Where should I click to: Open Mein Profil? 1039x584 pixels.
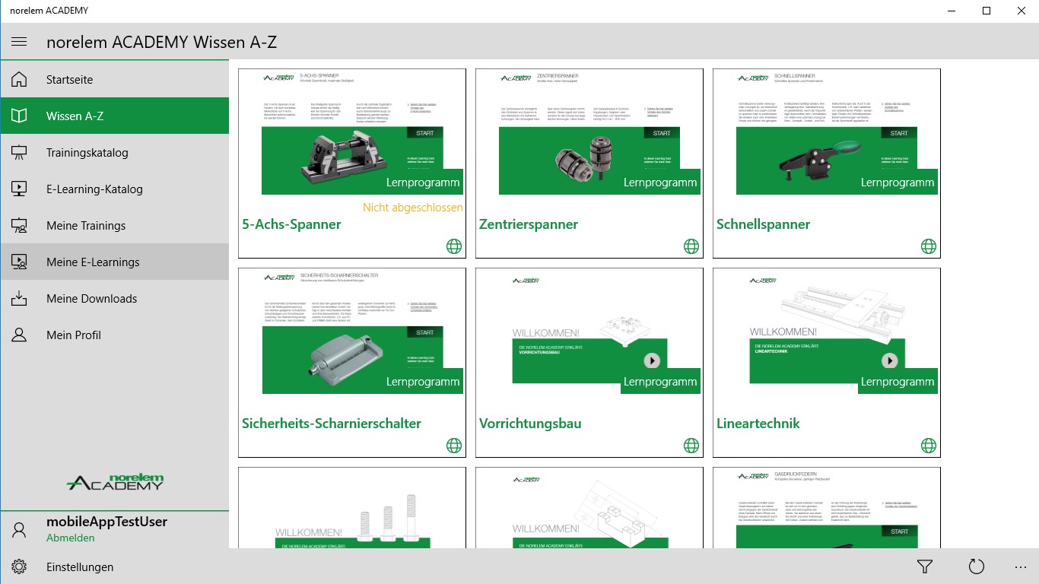[x=114, y=335]
